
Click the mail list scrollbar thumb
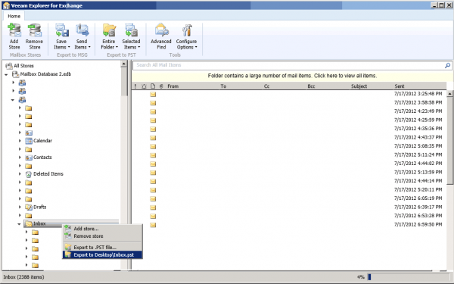(449, 141)
